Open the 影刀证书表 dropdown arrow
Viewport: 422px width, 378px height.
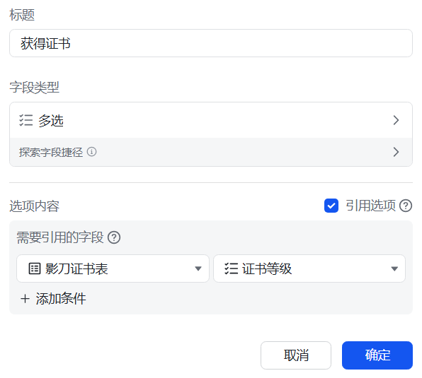pyautogui.click(x=198, y=268)
